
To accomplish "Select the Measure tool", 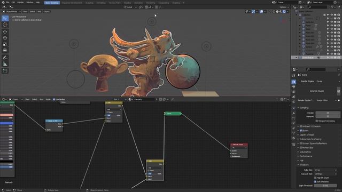I will click(5, 64).
